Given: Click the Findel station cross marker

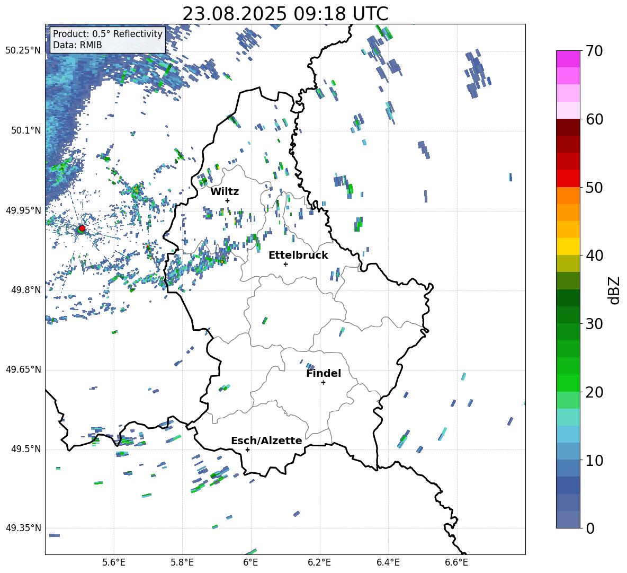Looking at the screenshot, I should pyautogui.click(x=323, y=383).
